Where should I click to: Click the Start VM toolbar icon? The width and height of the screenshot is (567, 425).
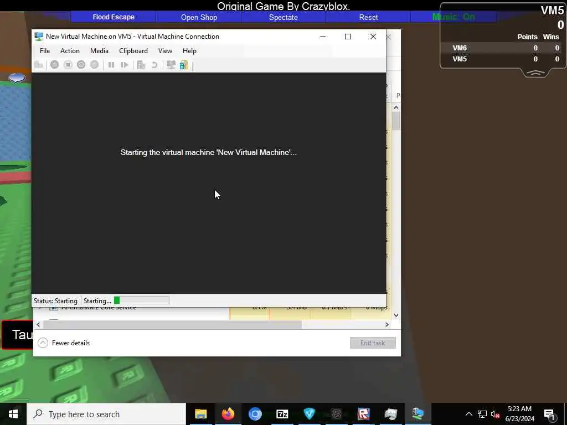tap(55, 65)
